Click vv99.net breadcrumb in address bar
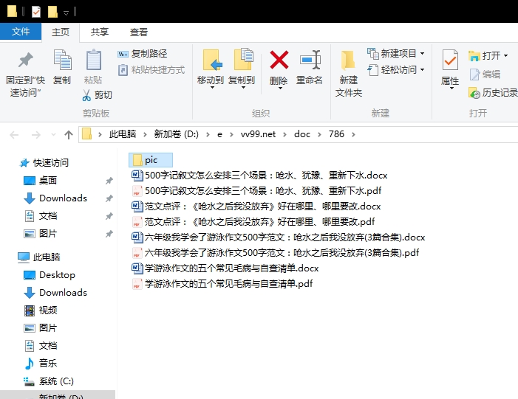This screenshot has height=399, width=518. pyautogui.click(x=258, y=134)
